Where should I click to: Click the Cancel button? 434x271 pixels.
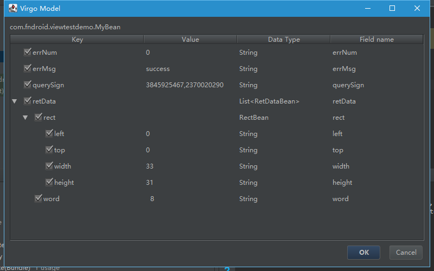pos(406,252)
